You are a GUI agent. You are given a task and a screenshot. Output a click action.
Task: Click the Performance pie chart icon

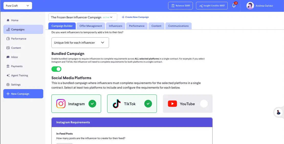click(8, 39)
